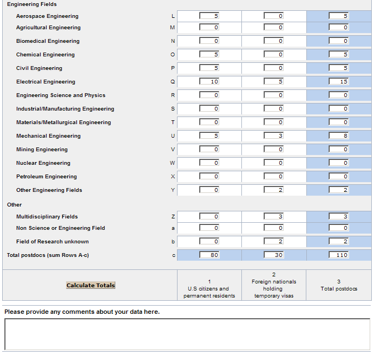This screenshot has width=374, height=355.
Task: Edit Non Science or Engineering foreign nationals field
Action: [273, 228]
